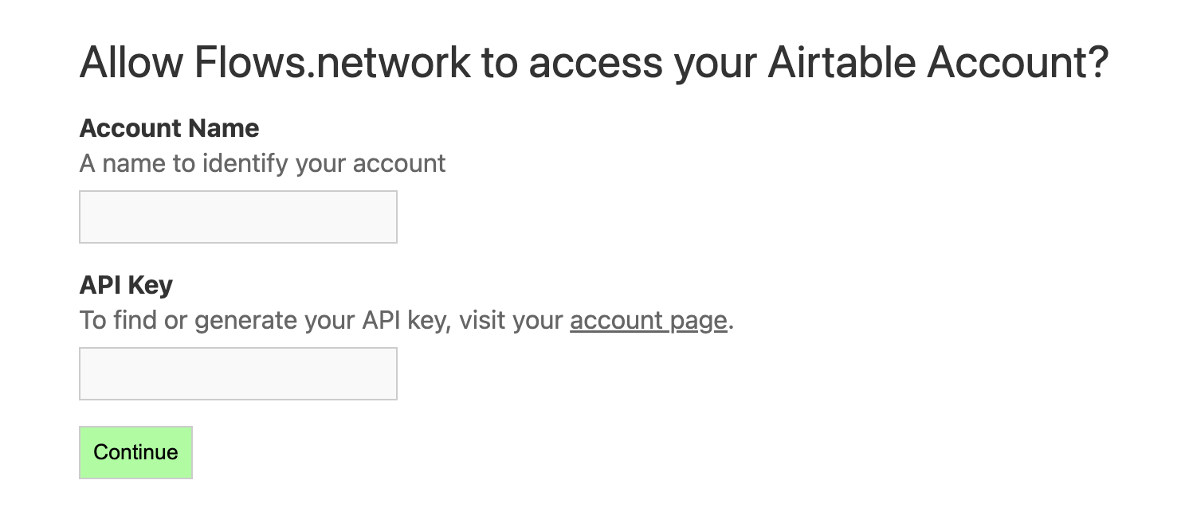Click the green Continue button

click(x=135, y=452)
